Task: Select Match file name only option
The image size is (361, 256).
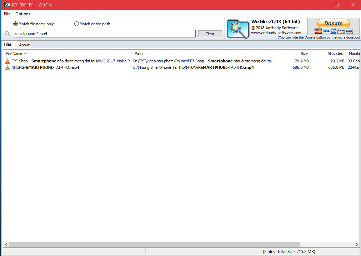Action: coord(33,24)
